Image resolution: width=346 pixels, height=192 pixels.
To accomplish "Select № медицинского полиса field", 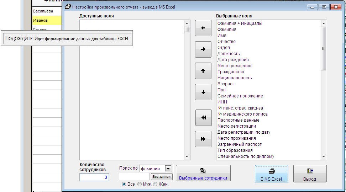I will 242,114.
